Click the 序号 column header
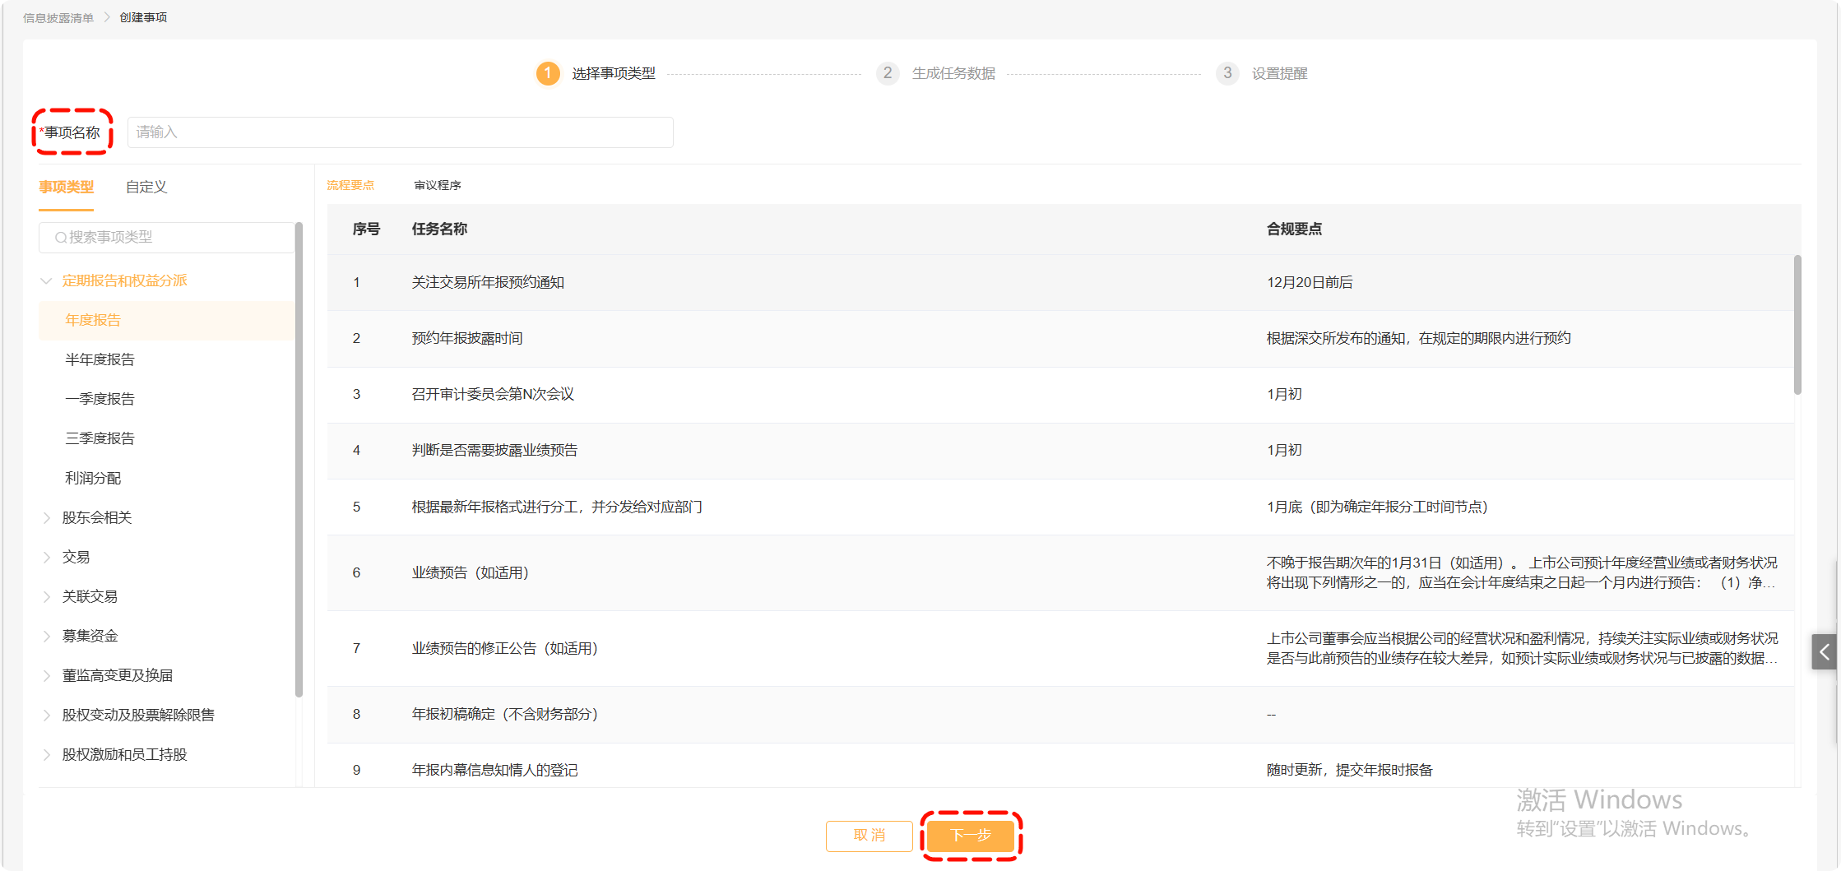 366,229
